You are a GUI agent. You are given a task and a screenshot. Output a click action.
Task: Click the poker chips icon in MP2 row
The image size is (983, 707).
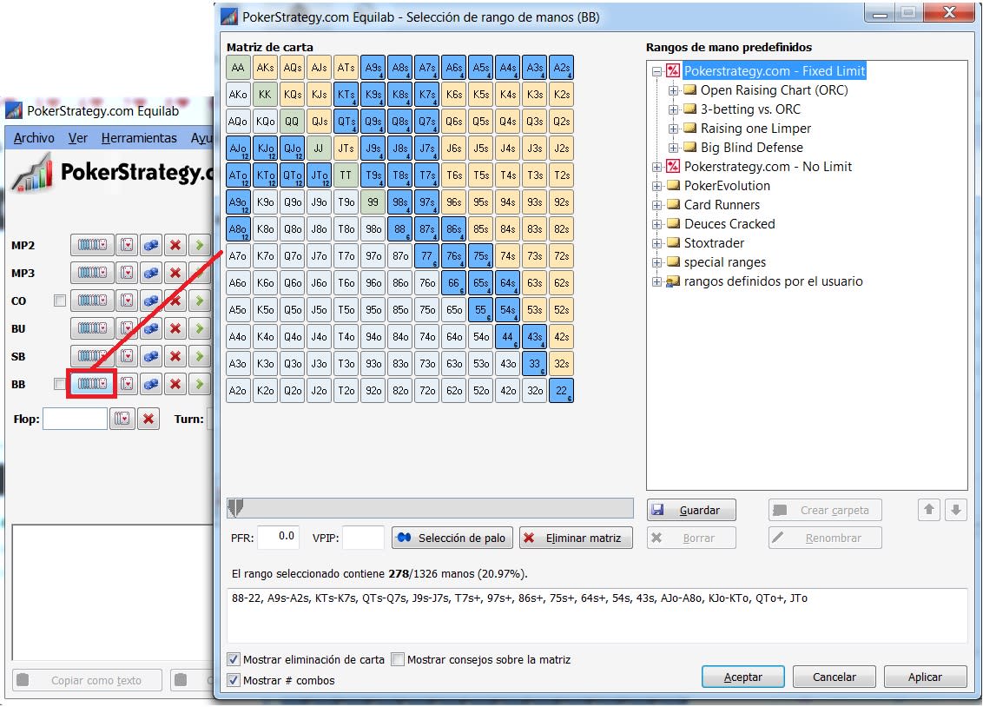click(151, 245)
